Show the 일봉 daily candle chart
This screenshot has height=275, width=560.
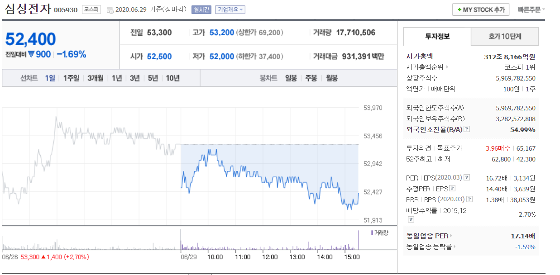(x=291, y=78)
